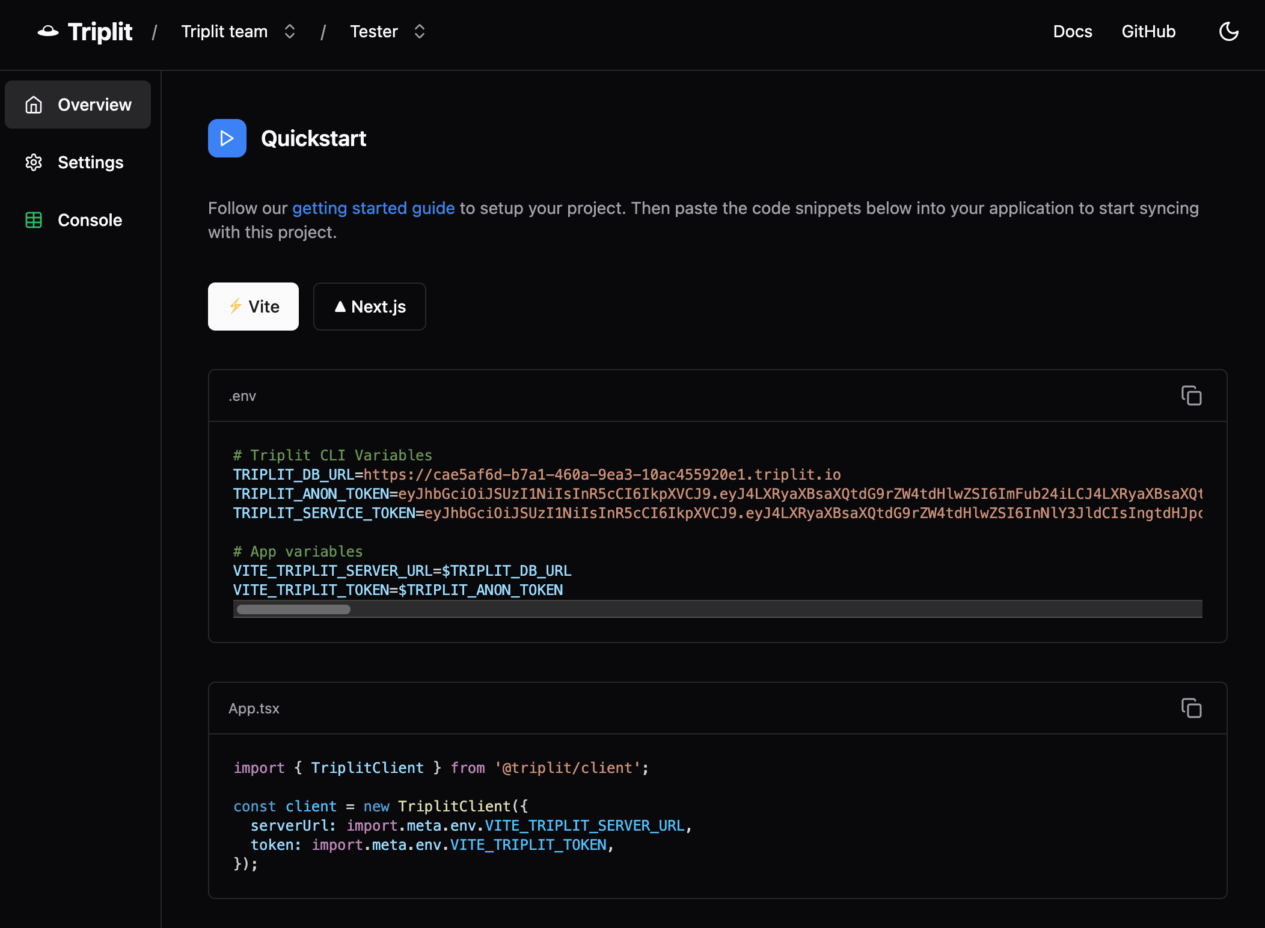Click the Triplit wordmark in header
Screen dimensions: 1265x928
coord(100,31)
